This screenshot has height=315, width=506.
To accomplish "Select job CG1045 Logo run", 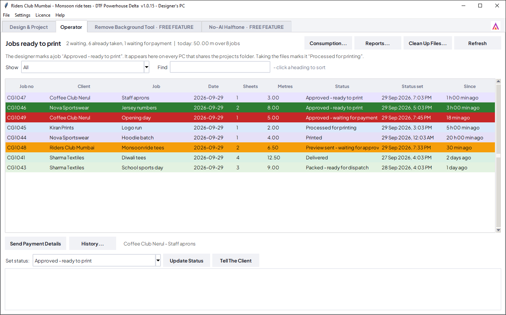I will pos(250,128).
